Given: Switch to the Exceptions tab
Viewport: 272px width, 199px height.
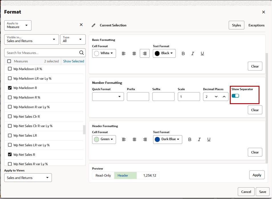Looking at the screenshot, I should pos(256,25).
